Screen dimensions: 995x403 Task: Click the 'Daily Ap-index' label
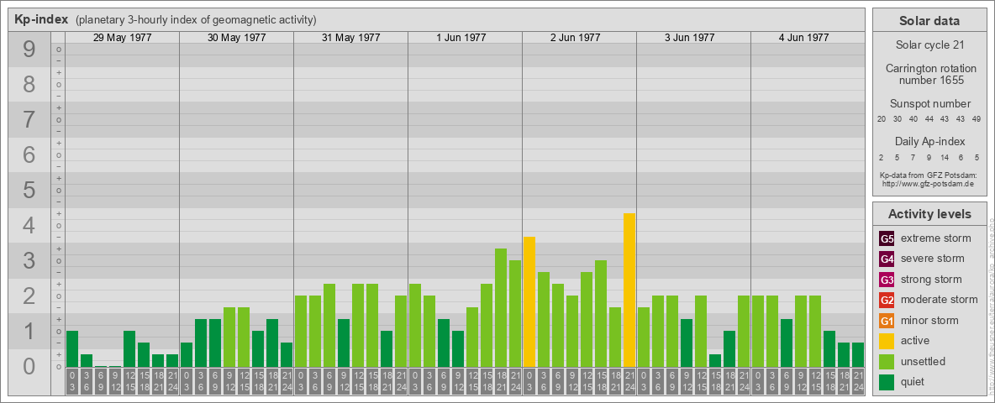pyautogui.click(x=929, y=141)
